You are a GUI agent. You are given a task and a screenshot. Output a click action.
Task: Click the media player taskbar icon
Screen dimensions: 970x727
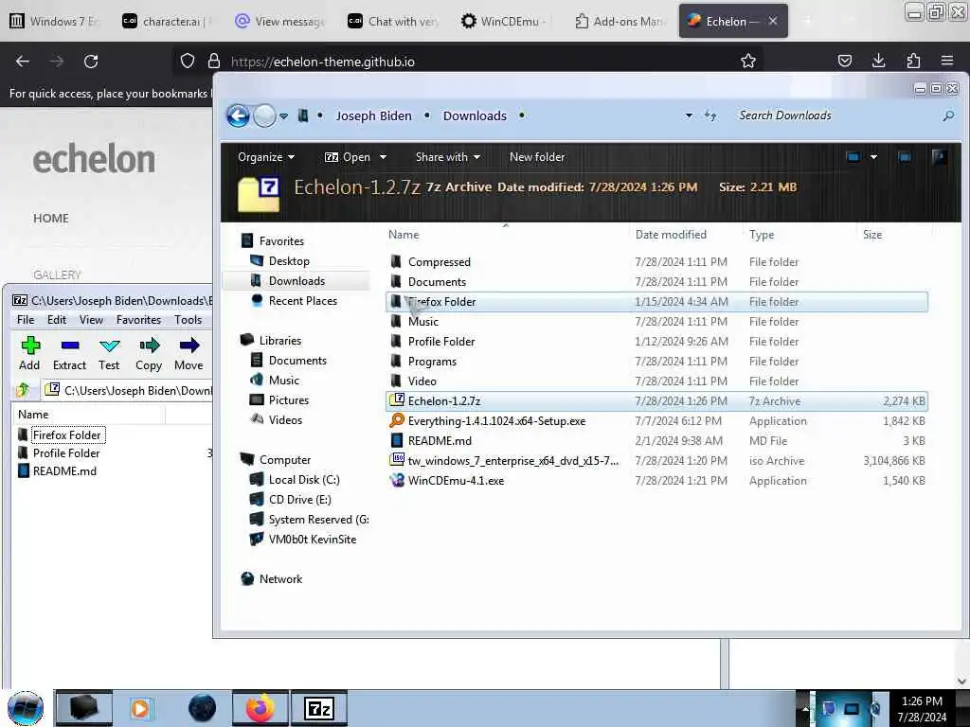(x=140, y=708)
